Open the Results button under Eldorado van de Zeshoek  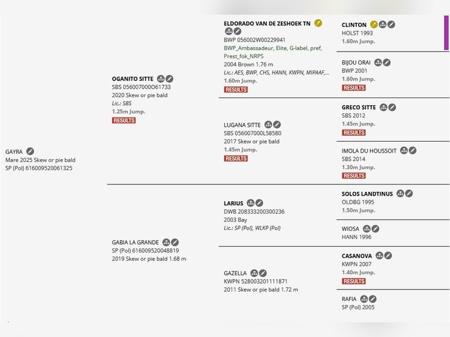[236, 90]
